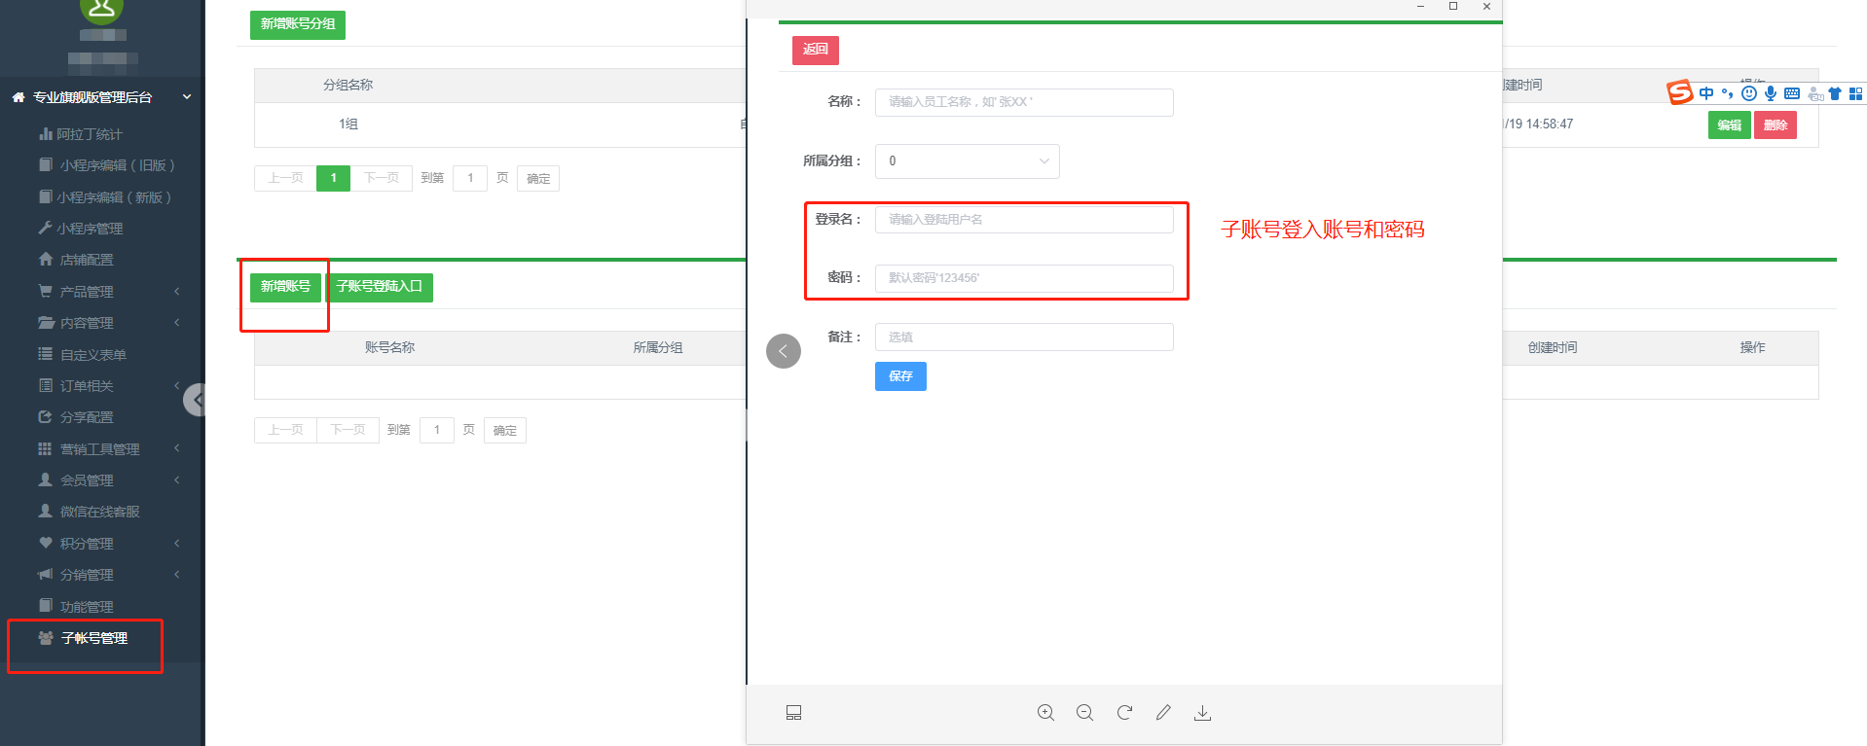Click the red 返回 button
This screenshot has width=1867, height=746.
[815, 50]
